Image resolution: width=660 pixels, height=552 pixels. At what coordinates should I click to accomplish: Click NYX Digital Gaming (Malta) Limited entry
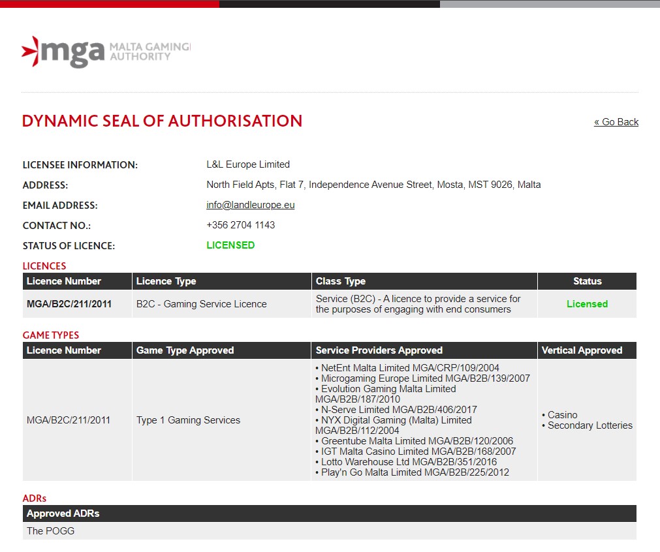pyautogui.click(x=394, y=425)
